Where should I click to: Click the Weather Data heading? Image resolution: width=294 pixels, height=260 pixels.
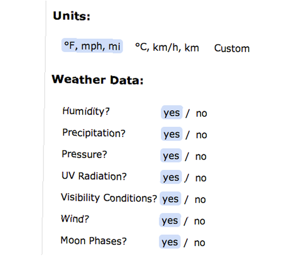tap(98, 80)
